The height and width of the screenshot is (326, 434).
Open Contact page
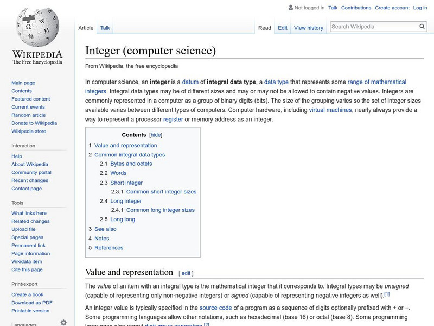27,188
